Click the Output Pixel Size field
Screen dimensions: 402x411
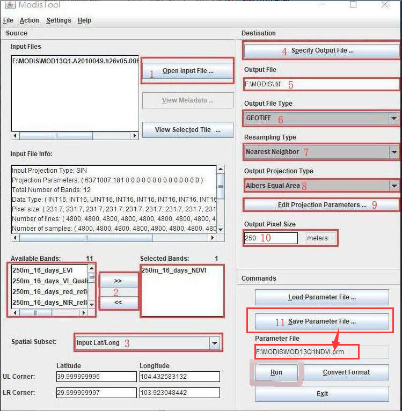[x=271, y=238]
